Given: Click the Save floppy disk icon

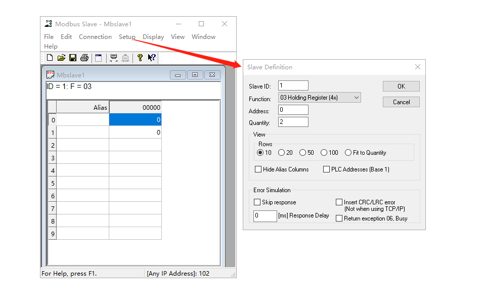Looking at the screenshot, I should point(73,58).
